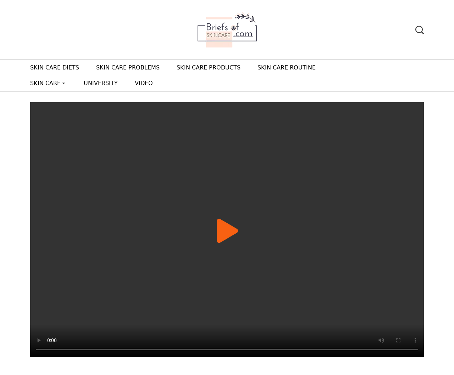Enter fullscreen mode for the video
Screen dimensions: 454x375
398,340
